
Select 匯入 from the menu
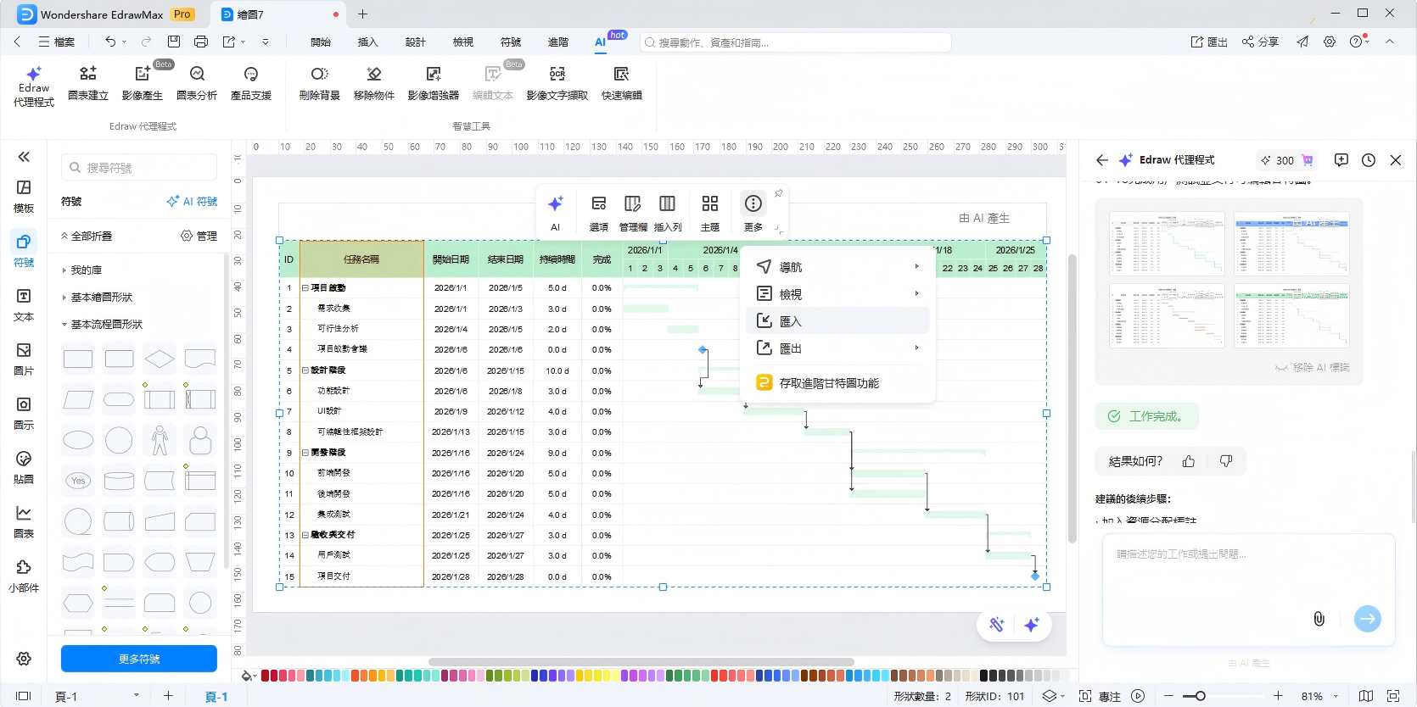(x=837, y=321)
